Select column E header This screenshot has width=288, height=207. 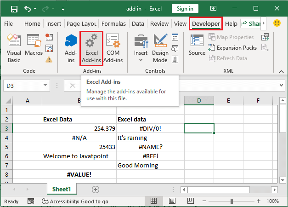(228, 101)
